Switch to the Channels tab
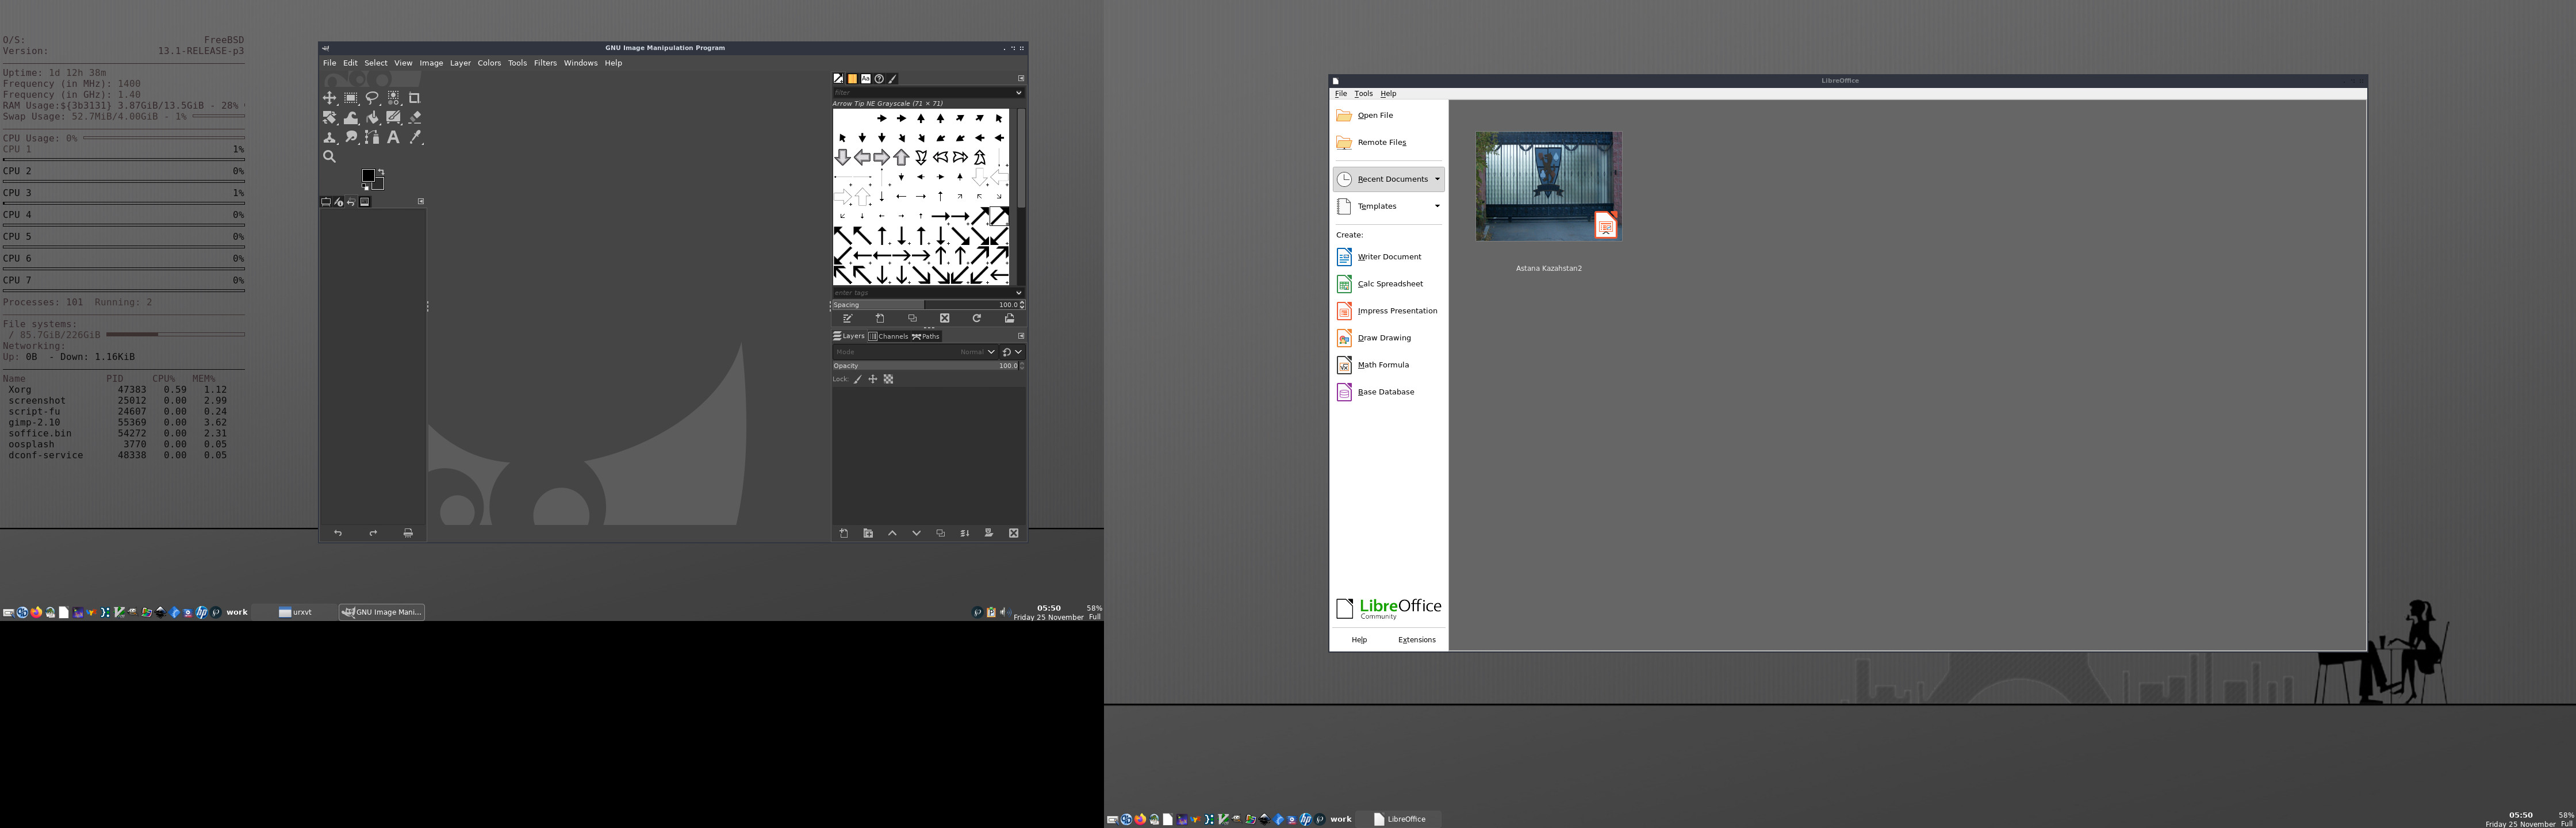2576x828 pixels. click(888, 336)
